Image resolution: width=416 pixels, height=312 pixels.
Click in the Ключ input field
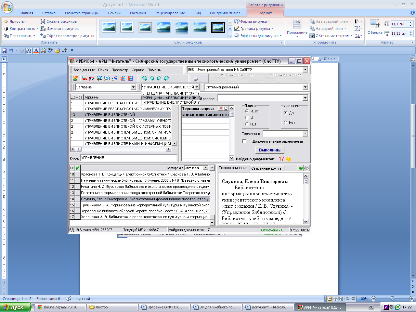[128, 158]
